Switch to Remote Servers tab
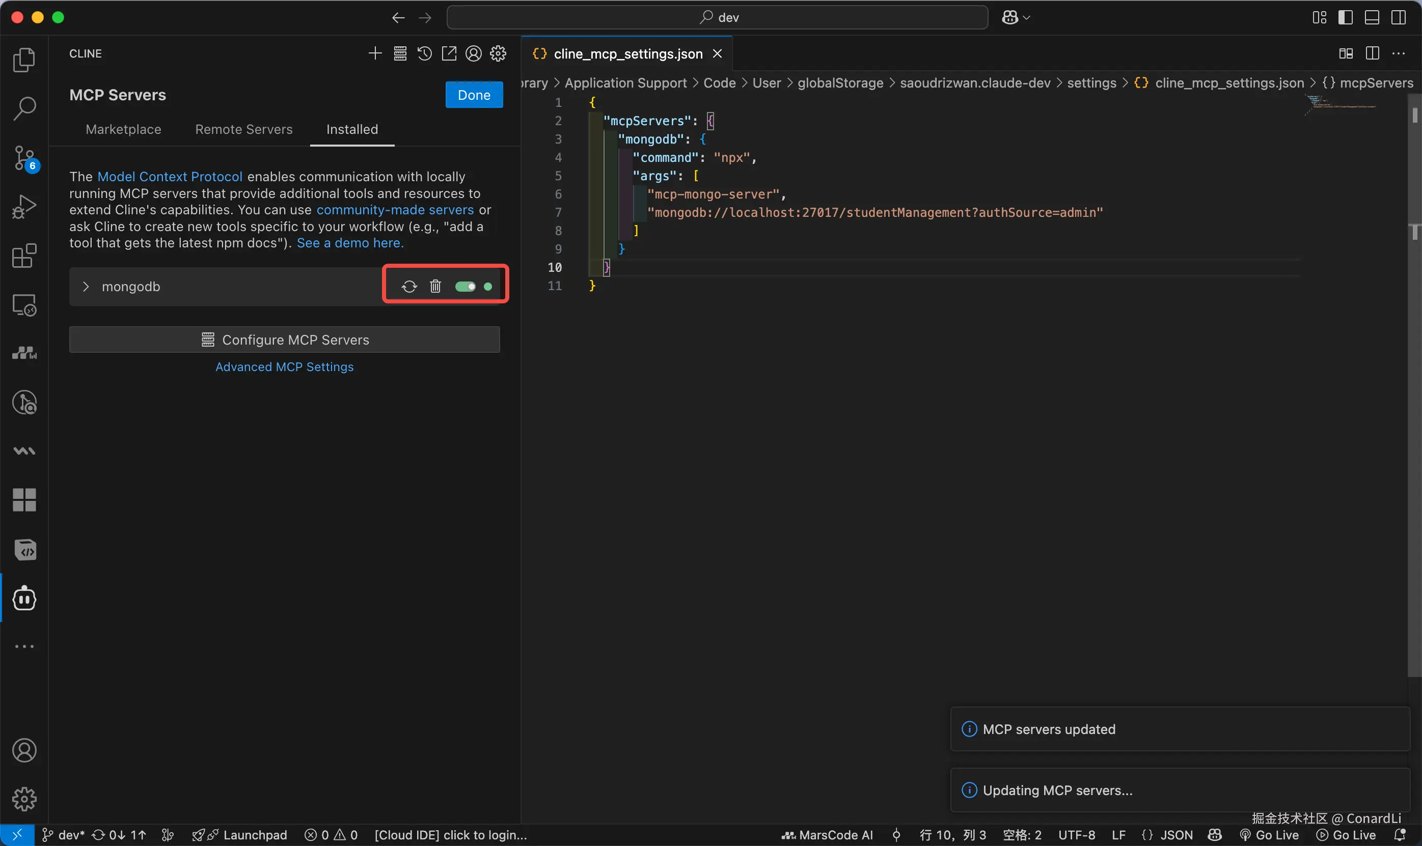Viewport: 1422px width, 846px height. (x=243, y=129)
